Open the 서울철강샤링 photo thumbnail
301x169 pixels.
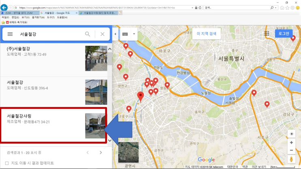pos(95,126)
